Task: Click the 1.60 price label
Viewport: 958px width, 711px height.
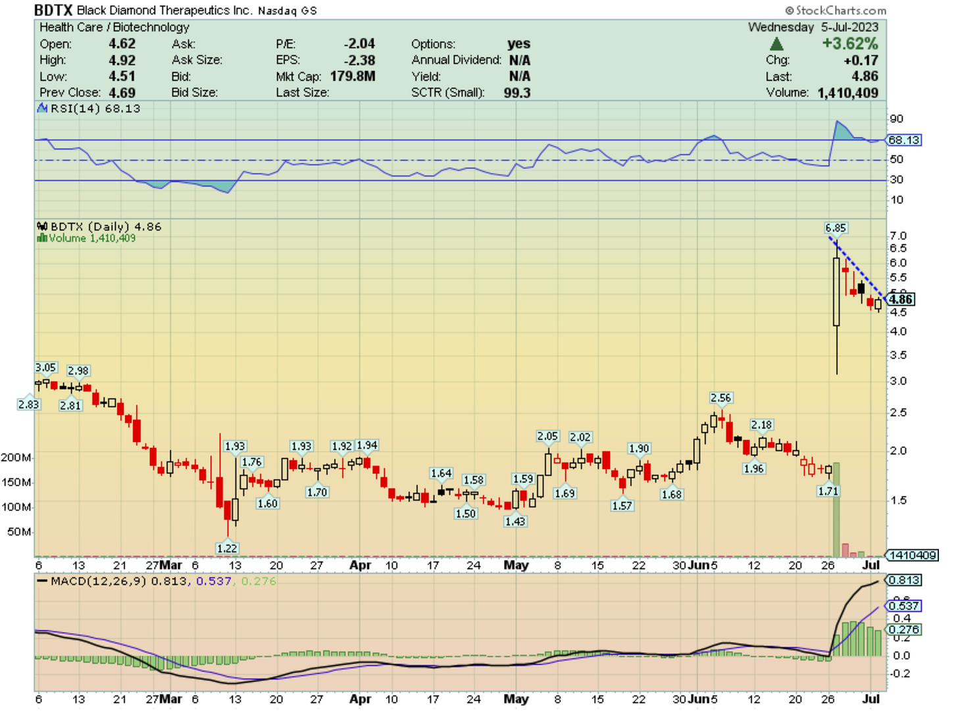Action: tap(268, 503)
